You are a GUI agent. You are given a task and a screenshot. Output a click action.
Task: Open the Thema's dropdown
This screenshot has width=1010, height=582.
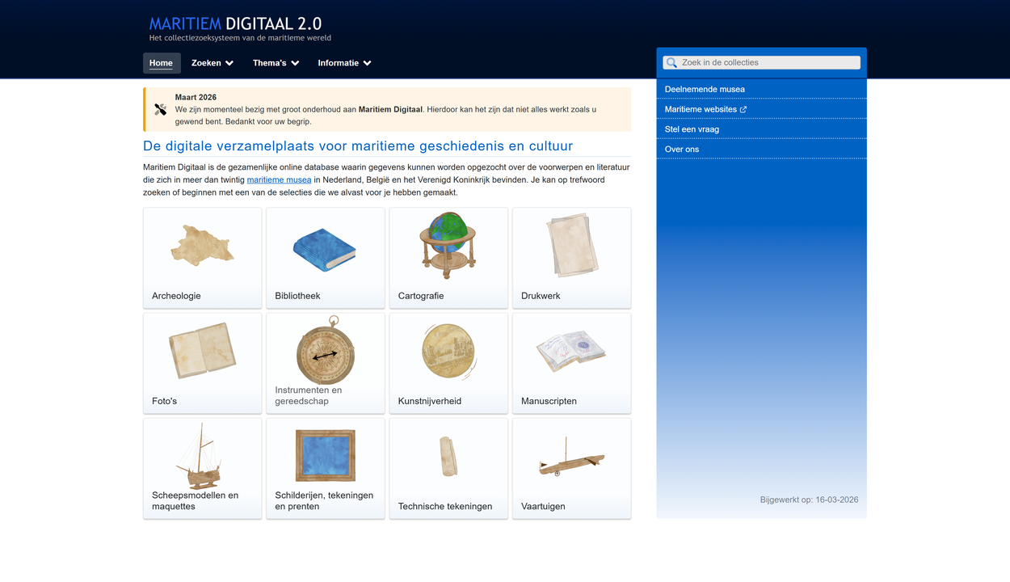(x=276, y=62)
